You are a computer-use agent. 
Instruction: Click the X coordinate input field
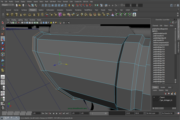click(127, 5)
